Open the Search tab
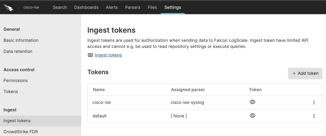Screen dimensions: 326x136 pos(60,7)
